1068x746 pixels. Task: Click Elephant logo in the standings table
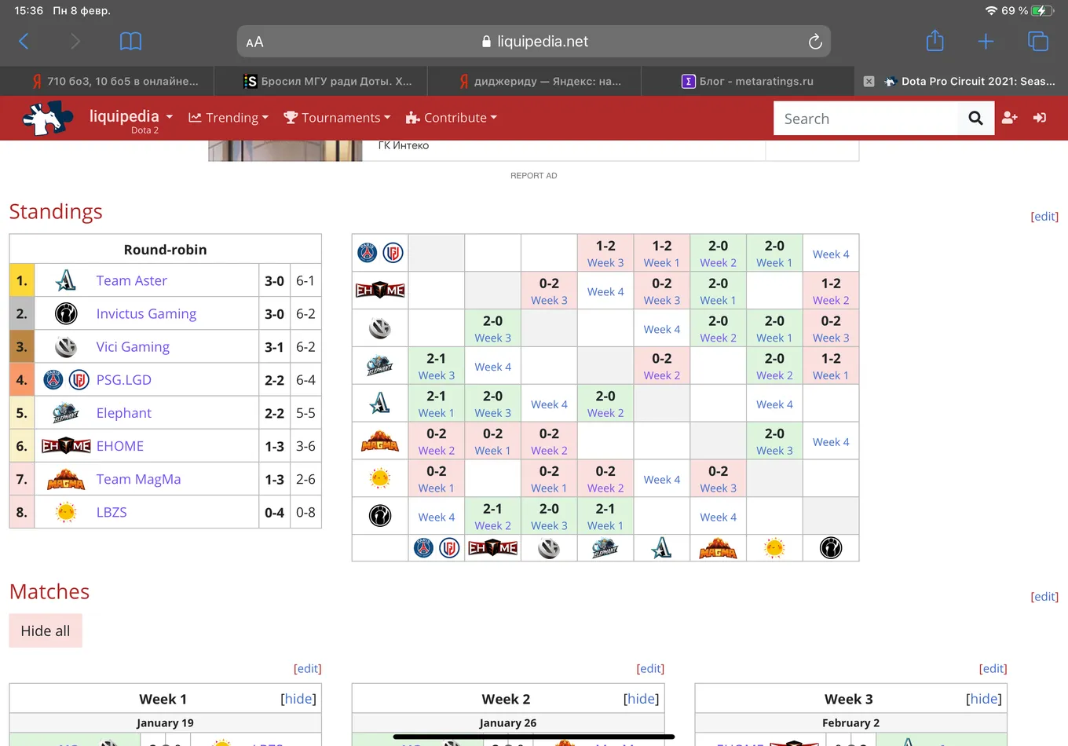pos(66,413)
